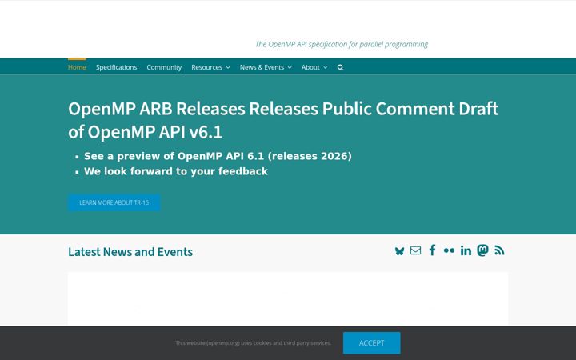Expand the News & Events dropdown menu
Viewport: 576px width, 360px height.
(x=266, y=67)
